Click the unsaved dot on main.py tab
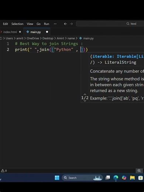Image resolution: width=144 pixels, height=192 pixels. pos(47,32)
